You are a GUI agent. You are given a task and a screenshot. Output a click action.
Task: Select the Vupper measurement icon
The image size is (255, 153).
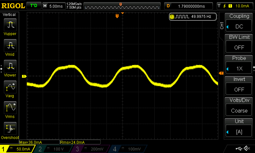pyautogui.click(x=10, y=25)
